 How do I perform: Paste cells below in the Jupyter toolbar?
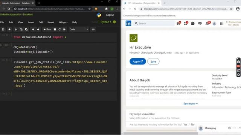pyautogui.click(x=26, y=29)
